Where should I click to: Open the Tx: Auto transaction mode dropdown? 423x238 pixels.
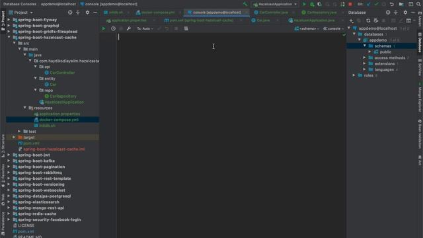[145, 28]
